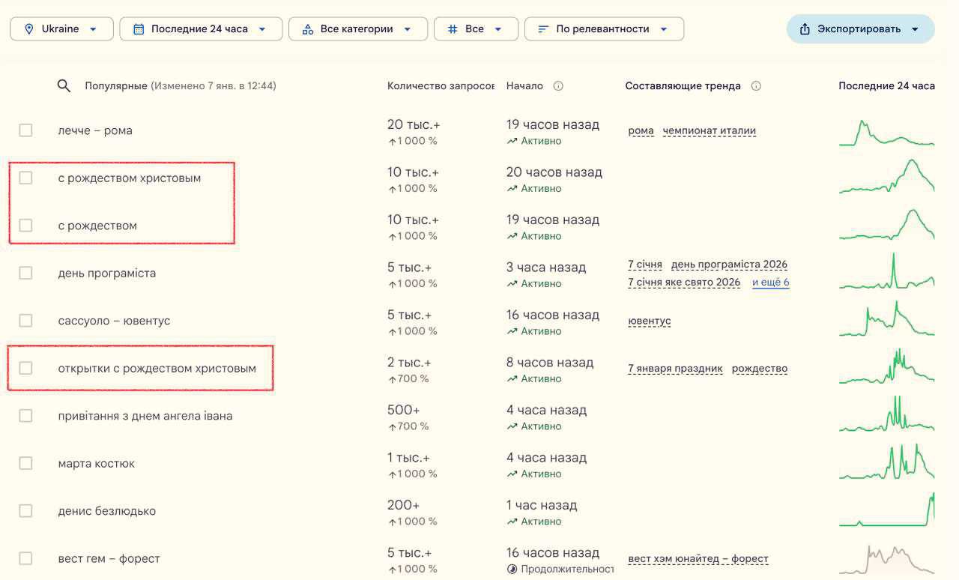
Task: Open the сассуоло – ювентус trend row
Action: [114, 321]
